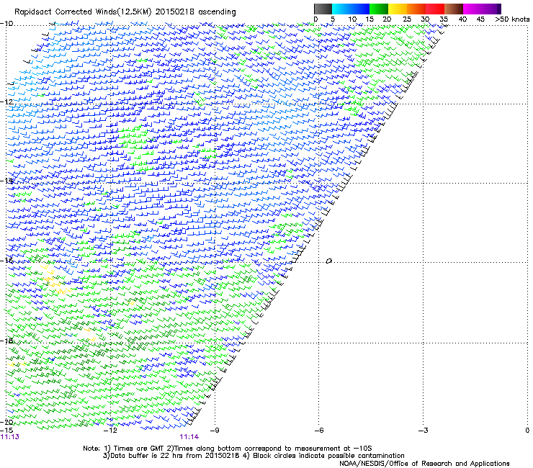Click the 'Data buffer is 22 hrs' note line
The image size is (533, 468).
(x=254, y=456)
